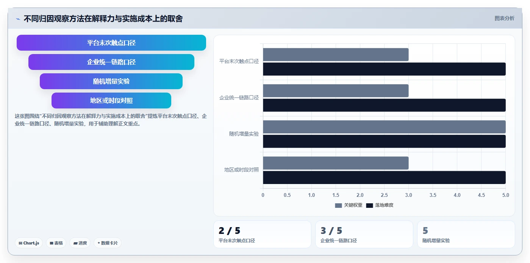This screenshot has width=530, height=263.
Task: Click the dark 落地难度 bar for 平台末次触点口径
Action: (384, 69)
